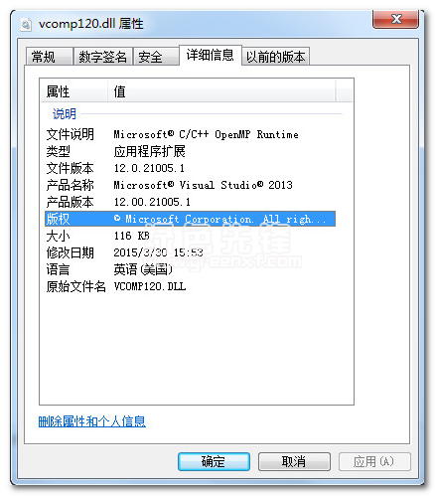
Task: Click the file icon in title bar
Action: point(26,25)
